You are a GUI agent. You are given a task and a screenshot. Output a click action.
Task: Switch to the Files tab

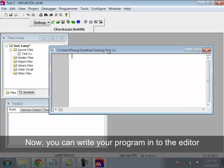coord(11,92)
